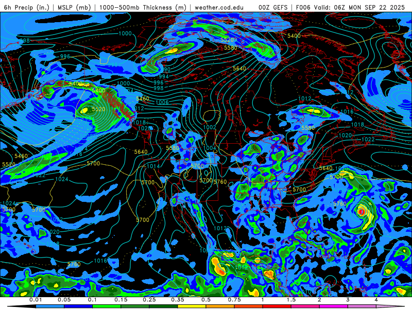Select the yellow 0.35–0.5 legend swatch
Screen dimensions: 412x309
click(x=192, y=306)
